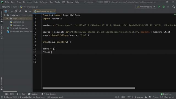Screen dimensions: 176x99
Task: Click the venv breadcrumb
Action: 15,7
